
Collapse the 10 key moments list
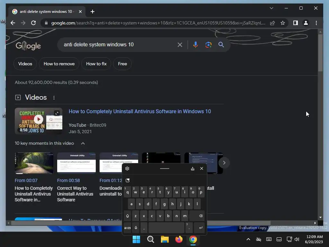click(83, 143)
